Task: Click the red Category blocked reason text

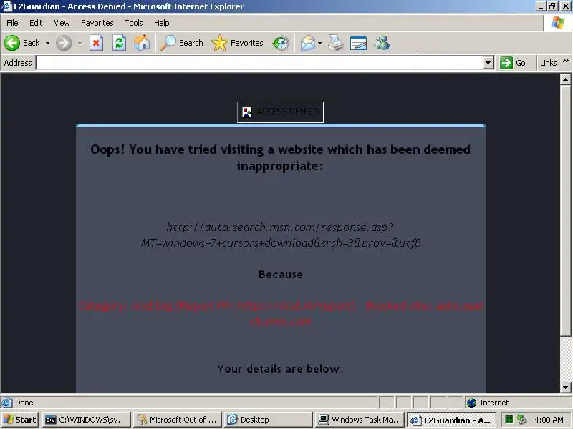Action: click(281, 313)
